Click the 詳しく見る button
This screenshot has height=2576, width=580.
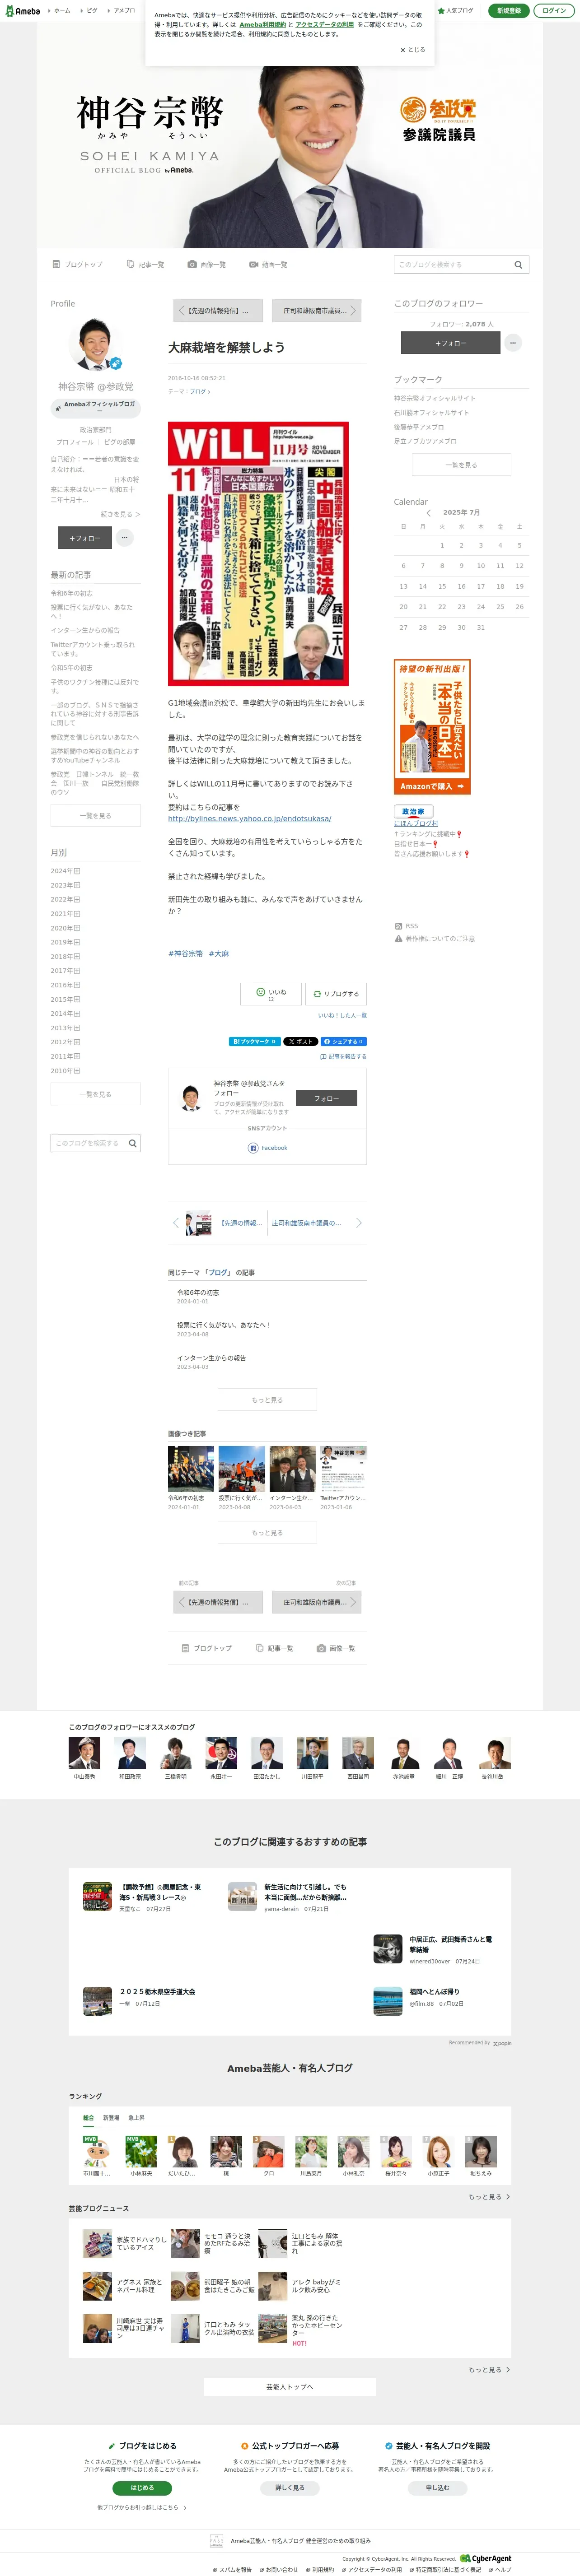point(290,2488)
